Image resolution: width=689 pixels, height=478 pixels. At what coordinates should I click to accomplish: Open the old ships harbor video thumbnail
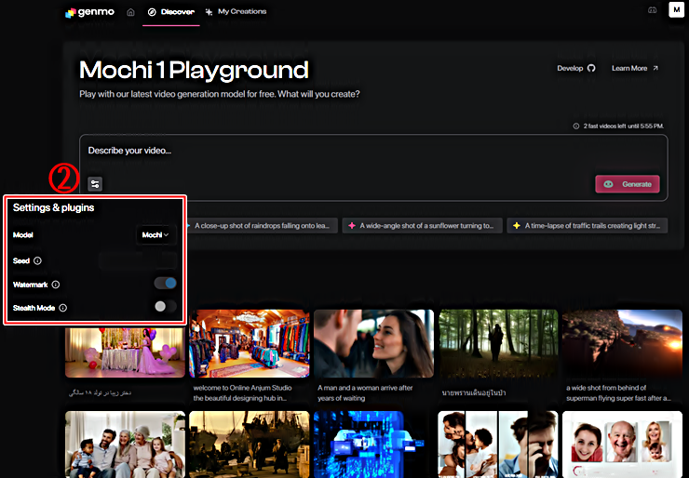[250, 445]
